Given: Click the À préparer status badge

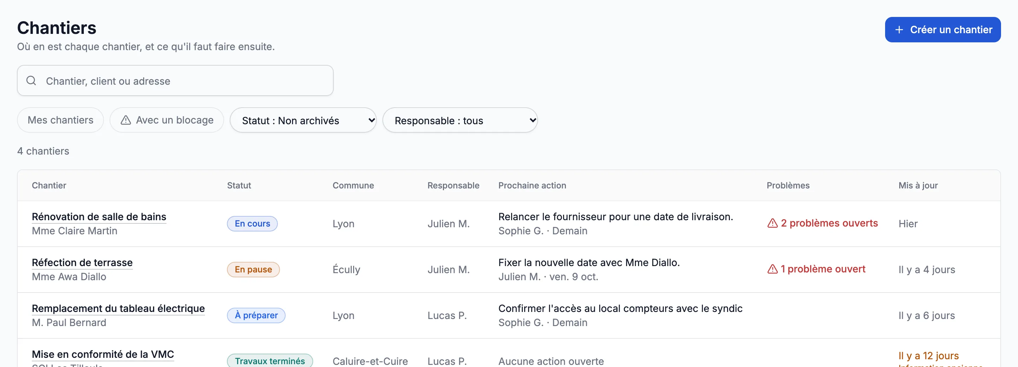Looking at the screenshot, I should pyautogui.click(x=256, y=315).
